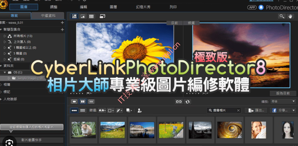This screenshot has width=298, height=146.
Task: Show multiple photos view icon
Action: [91, 102]
